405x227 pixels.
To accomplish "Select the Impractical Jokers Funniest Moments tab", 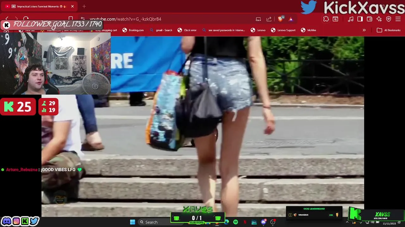I will 40,6.
